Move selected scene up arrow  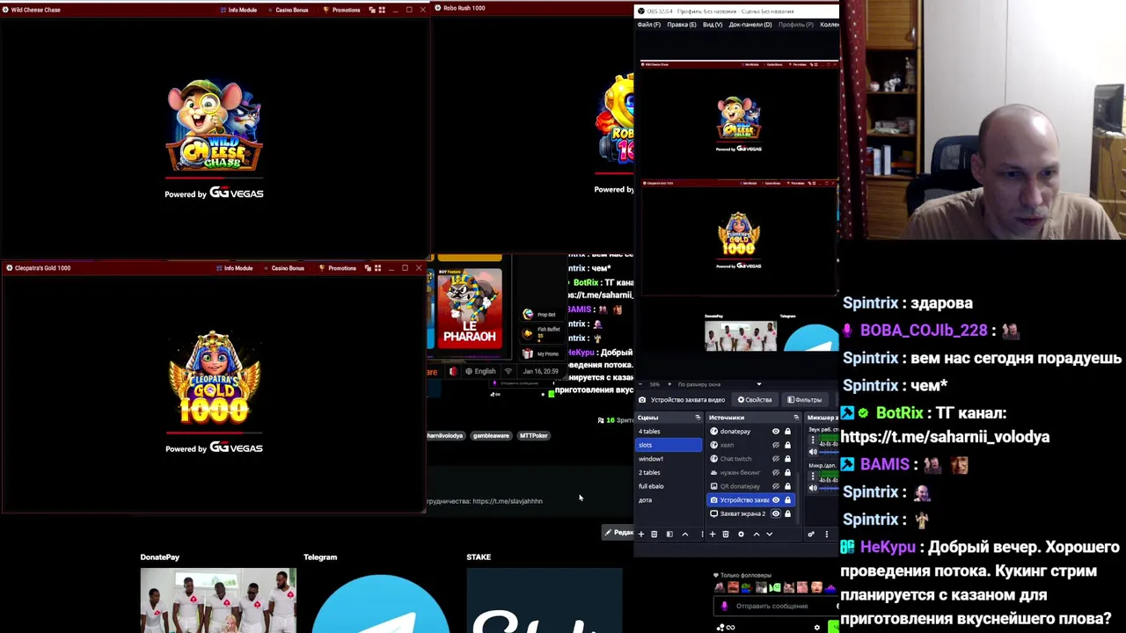685,535
